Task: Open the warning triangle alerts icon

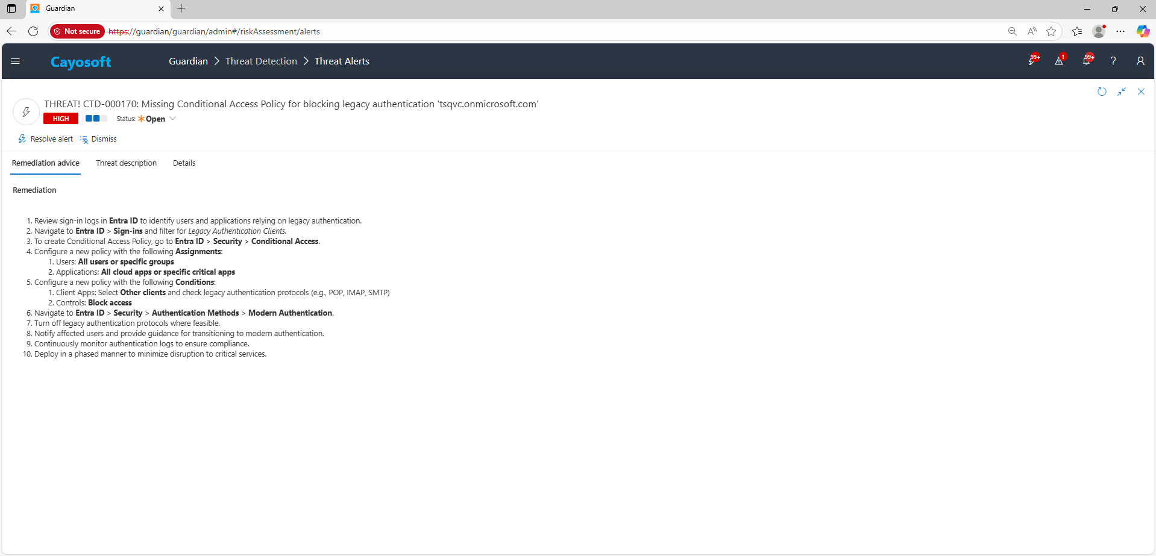Action: pyautogui.click(x=1059, y=61)
